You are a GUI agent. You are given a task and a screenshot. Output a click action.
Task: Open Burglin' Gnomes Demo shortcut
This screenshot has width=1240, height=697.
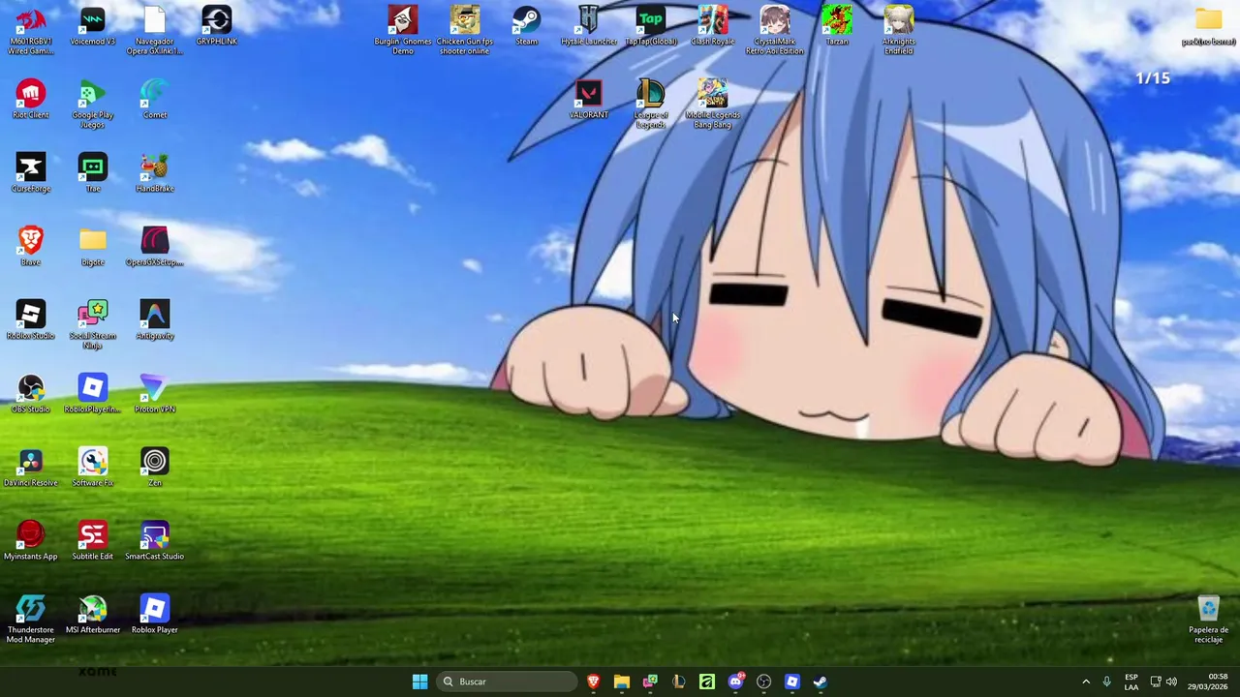tap(402, 31)
